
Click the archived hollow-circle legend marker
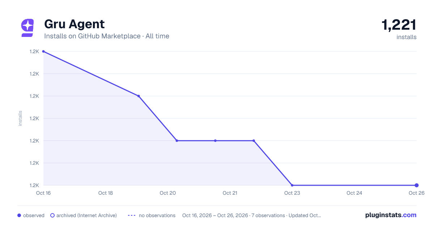(x=52, y=215)
